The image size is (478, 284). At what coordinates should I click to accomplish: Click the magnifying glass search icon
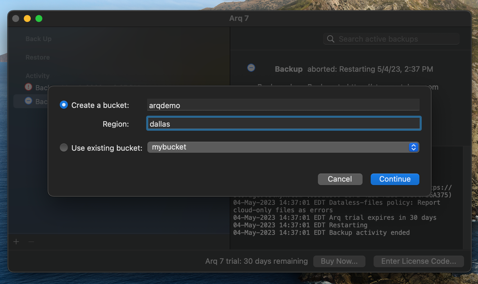[331, 39]
